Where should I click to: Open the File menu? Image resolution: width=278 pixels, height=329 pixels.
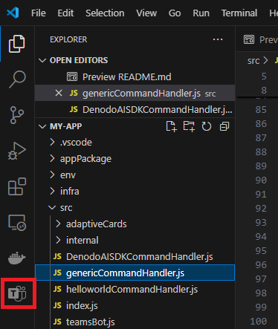click(39, 13)
